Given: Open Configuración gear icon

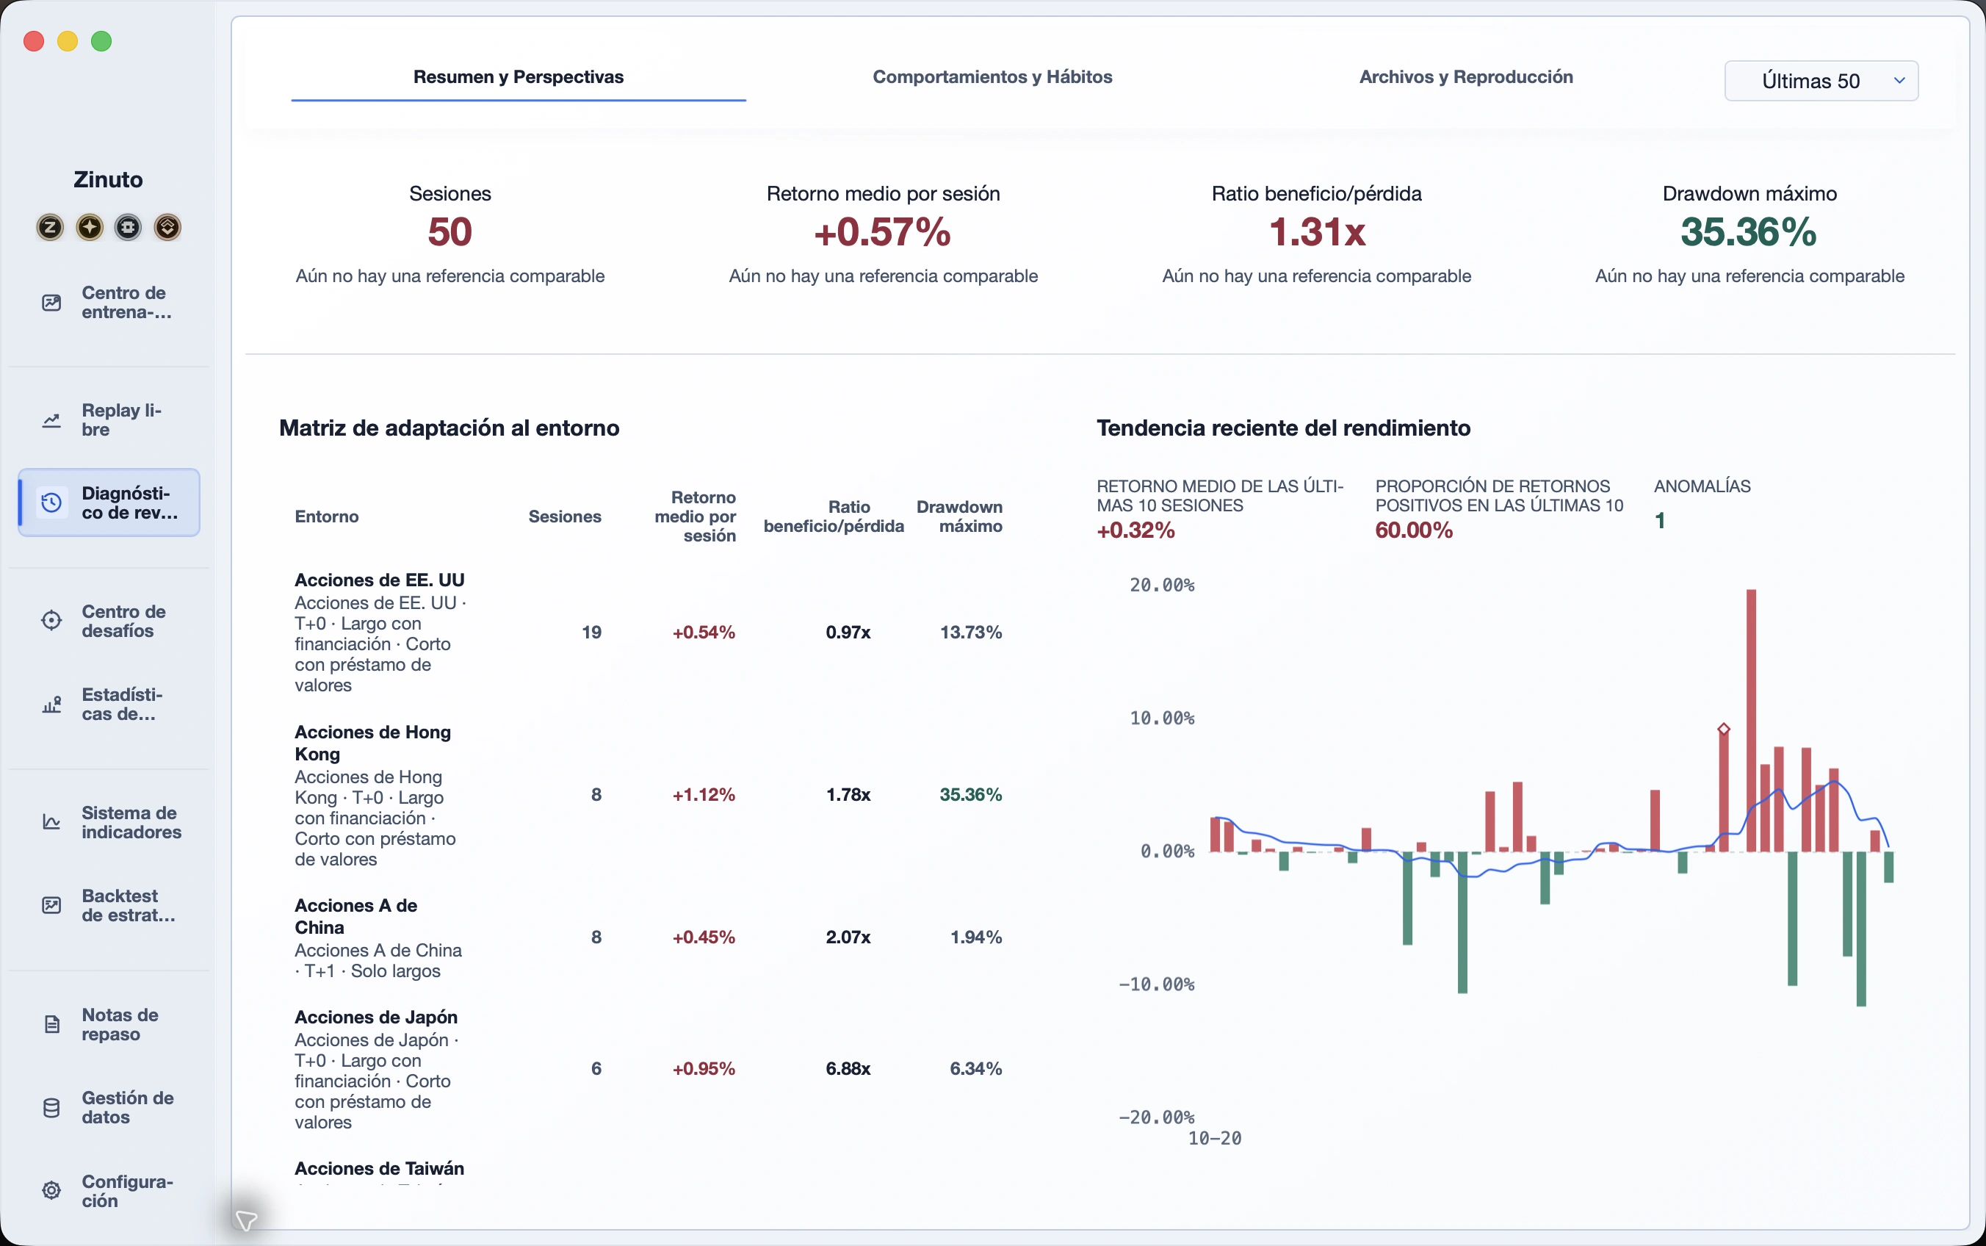Looking at the screenshot, I should click(x=51, y=1191).
